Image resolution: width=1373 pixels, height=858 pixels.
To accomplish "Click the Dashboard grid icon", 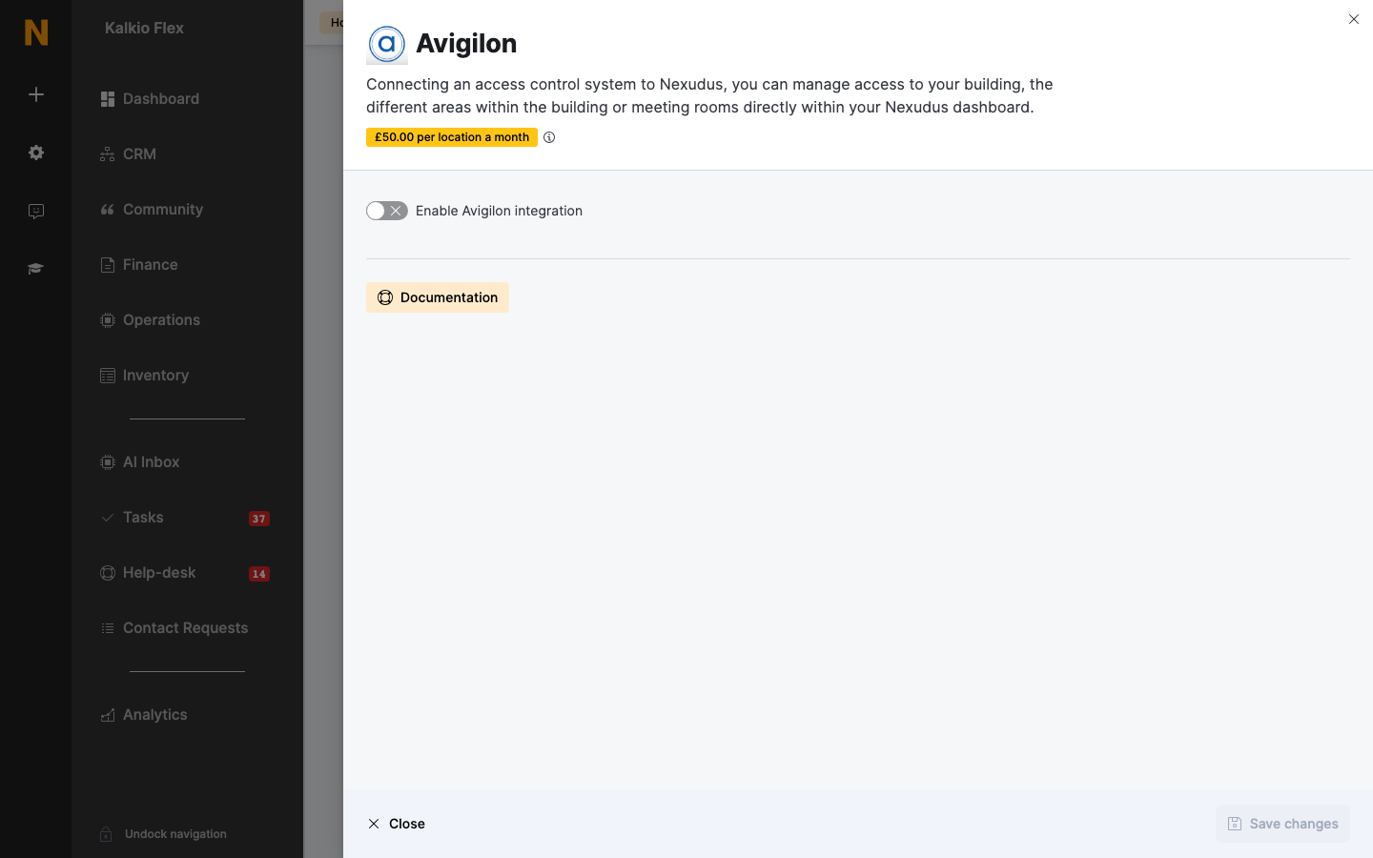I will coord(108,99).
